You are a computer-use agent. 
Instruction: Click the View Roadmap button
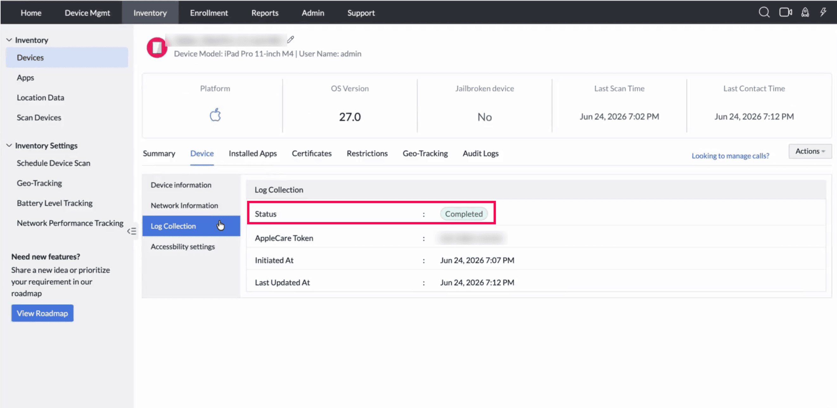pos(42,313)
